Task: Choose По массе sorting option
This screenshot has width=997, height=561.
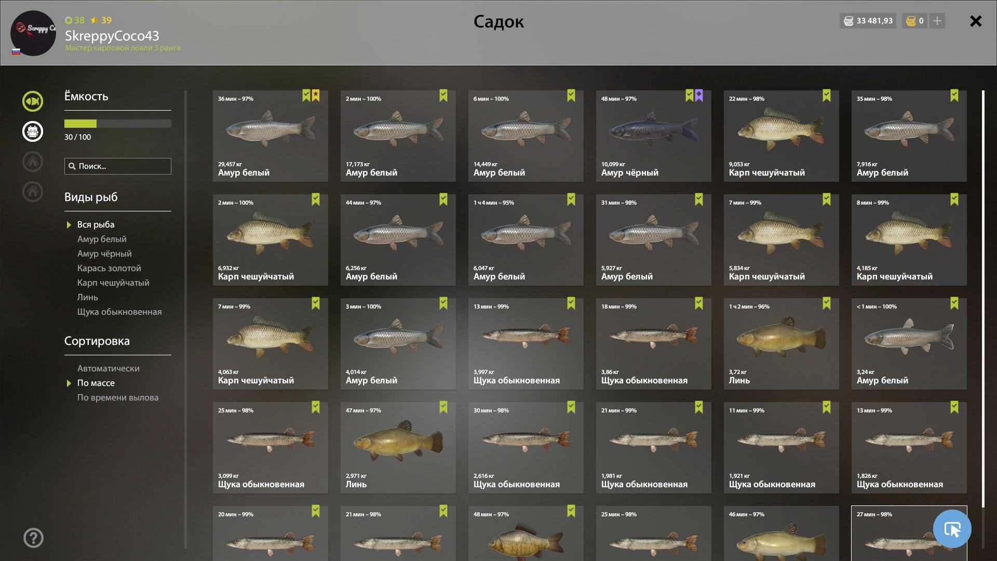Action: tap(96, 383)
